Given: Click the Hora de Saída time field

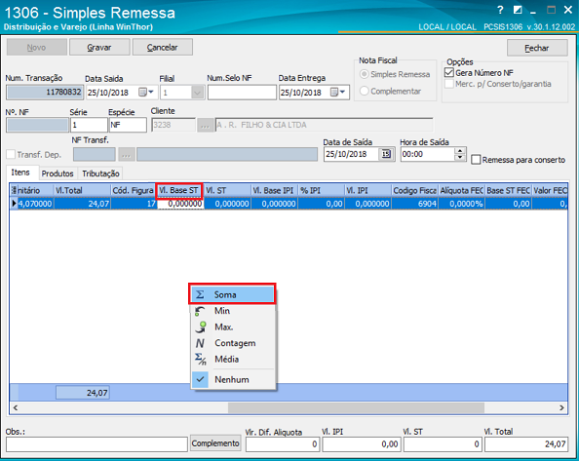Looking at the screenshot, I should pyautogui.click(x=428, y=154).
